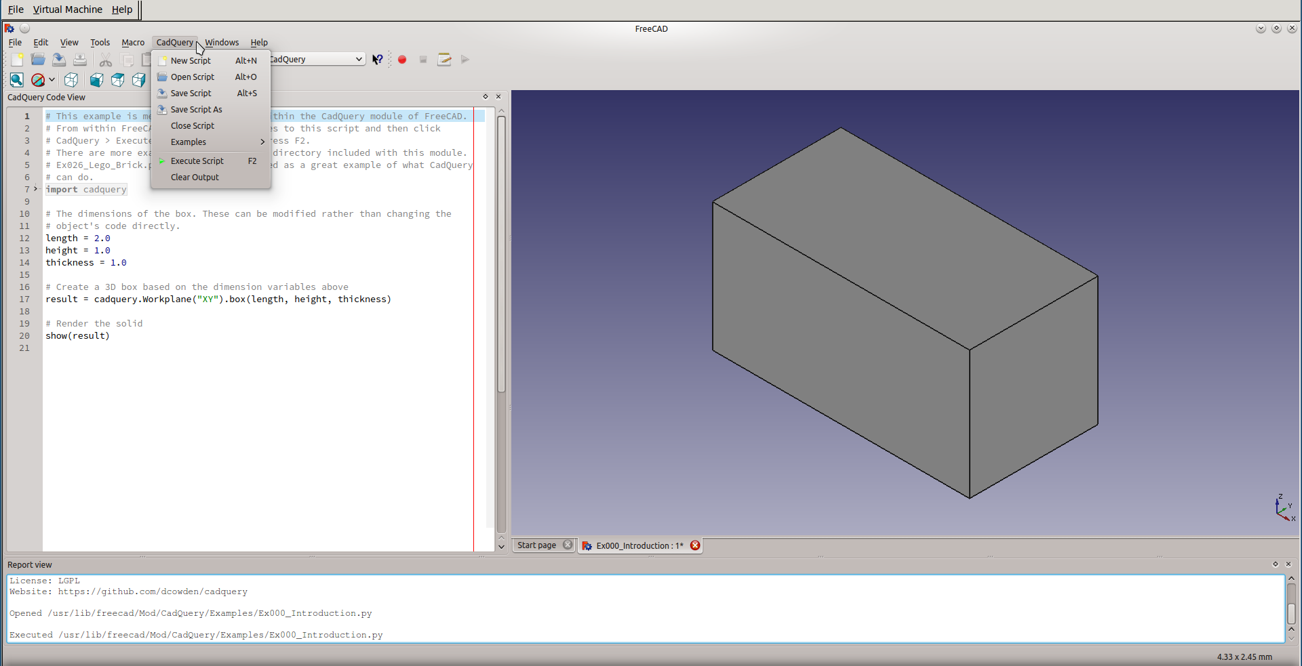Open the View menu
Viewport: 1302px width, 666px height.
coord(69,42)
